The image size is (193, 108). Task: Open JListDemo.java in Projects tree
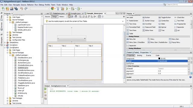click(23, 68)
